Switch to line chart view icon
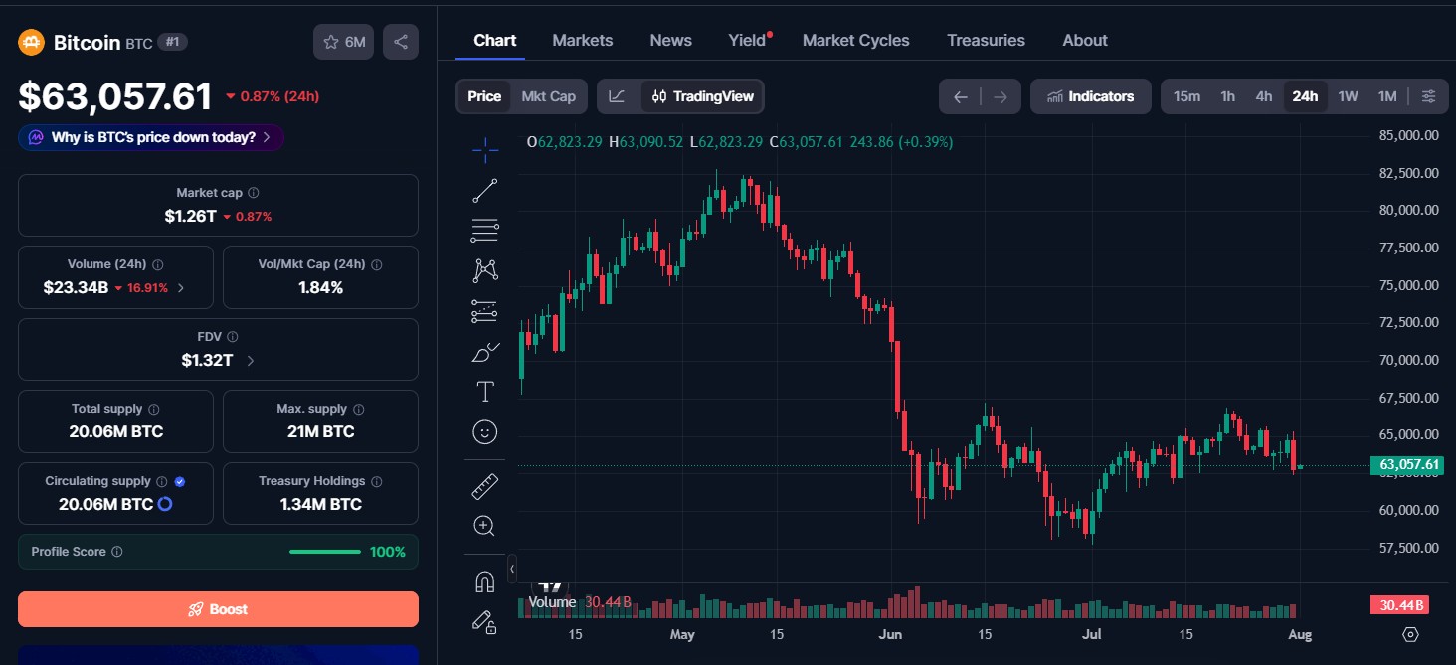The height and width of the screenshot is (665, 1456). tap(617, 96)
